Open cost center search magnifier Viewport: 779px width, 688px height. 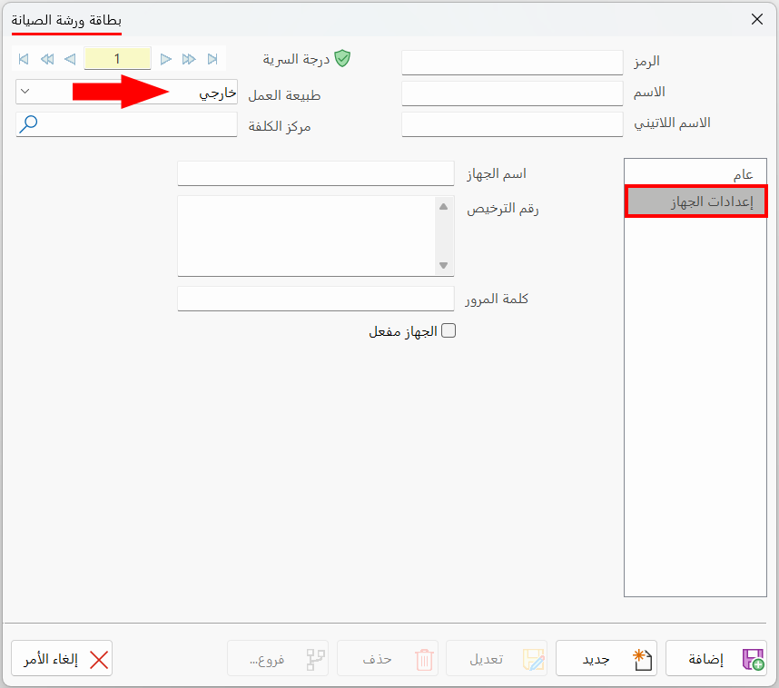(x=28, y=124)
